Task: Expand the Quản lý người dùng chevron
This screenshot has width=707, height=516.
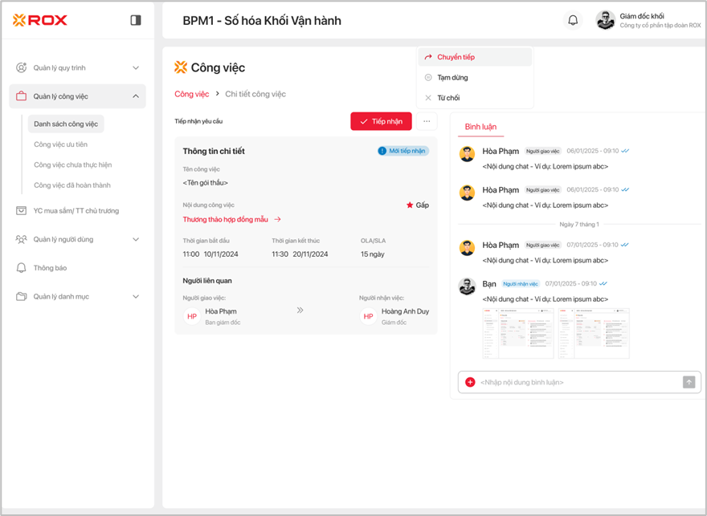Action: [x=135, y=239]
